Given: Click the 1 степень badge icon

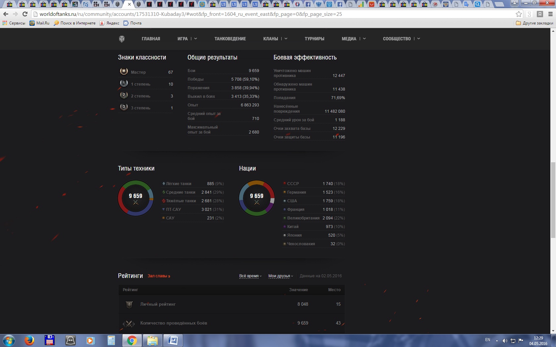Looking at the screenshot, I should [x=124, y=83].
